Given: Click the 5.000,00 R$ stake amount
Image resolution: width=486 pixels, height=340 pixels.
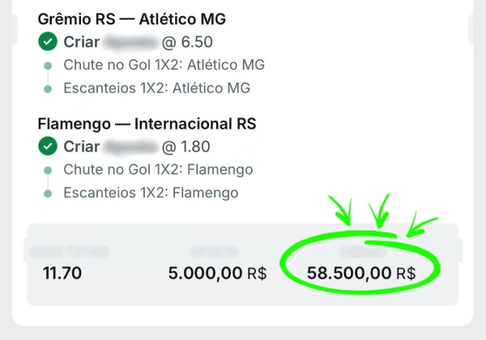Looking at the screenshot, I should coord(217,274).
